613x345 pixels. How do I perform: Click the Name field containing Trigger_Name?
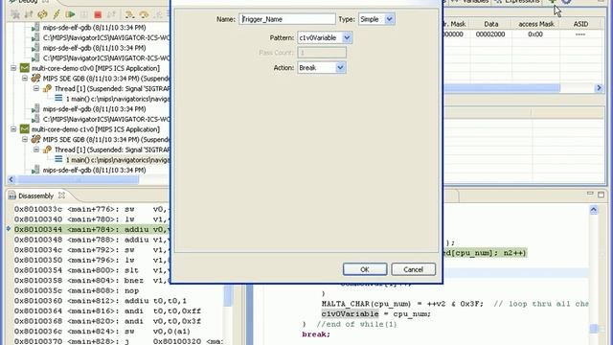(x=287, y=19)
